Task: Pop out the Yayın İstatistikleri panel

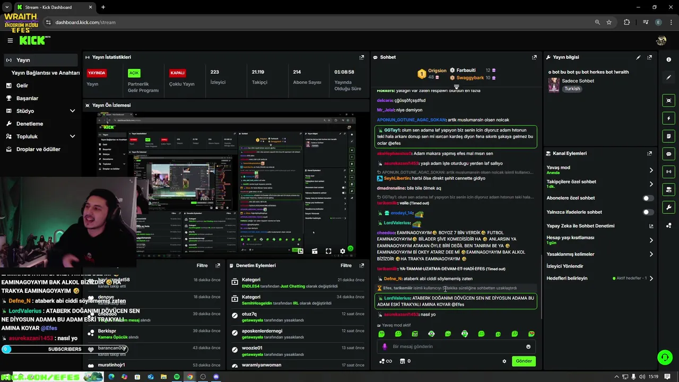Action: [362, 57]
